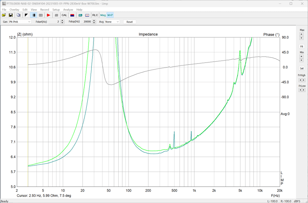Open the Record menu

pos(45,10)
